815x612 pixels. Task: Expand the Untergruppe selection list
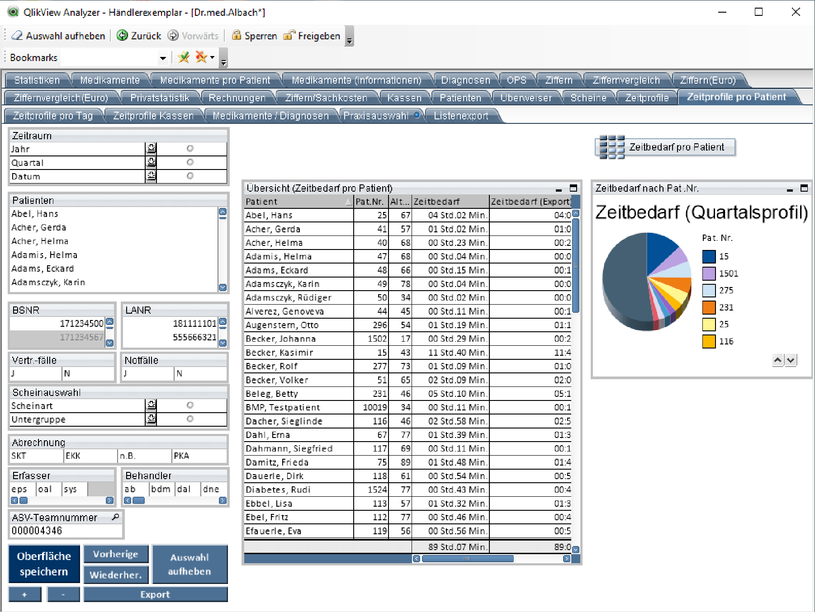coord(151,419)
